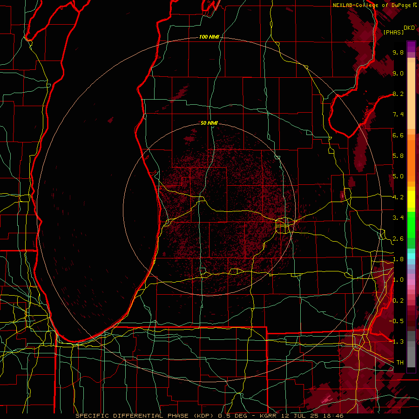Click the NEXLAB-College of DuPage watermark text
419x419 pixels.
click(x=372, y=5)
